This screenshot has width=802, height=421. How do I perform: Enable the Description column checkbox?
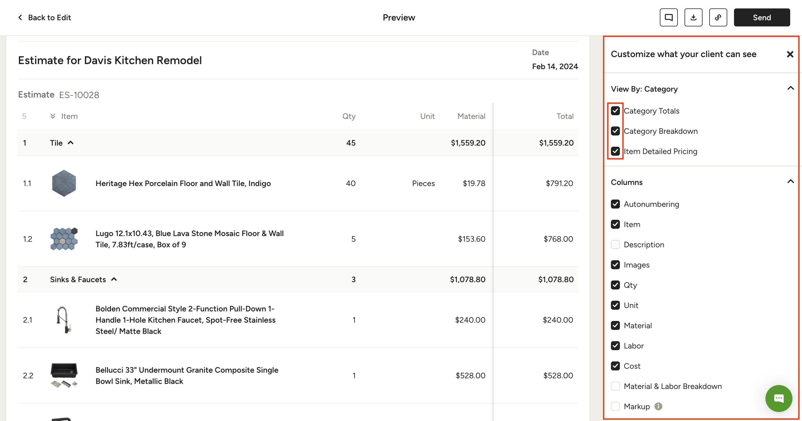click(x=615, y=245)
